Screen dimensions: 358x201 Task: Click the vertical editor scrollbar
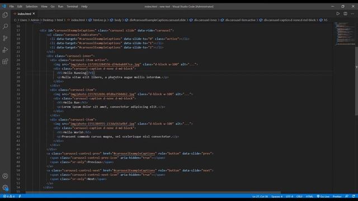pyautogui.click(x=356, y=81)
